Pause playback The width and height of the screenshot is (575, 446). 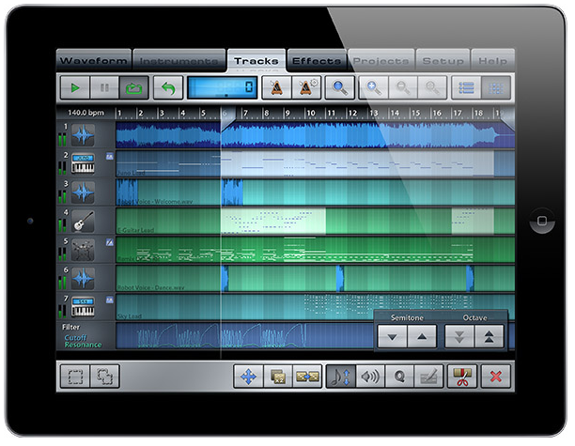pos(104,87)
